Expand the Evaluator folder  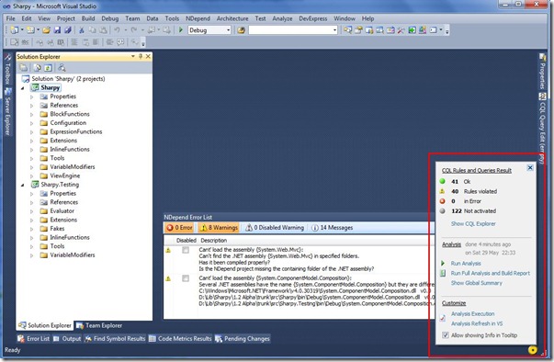(32, 211)
